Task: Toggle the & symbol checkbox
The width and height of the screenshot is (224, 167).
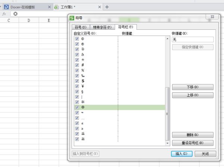Action: coord(77,55)
